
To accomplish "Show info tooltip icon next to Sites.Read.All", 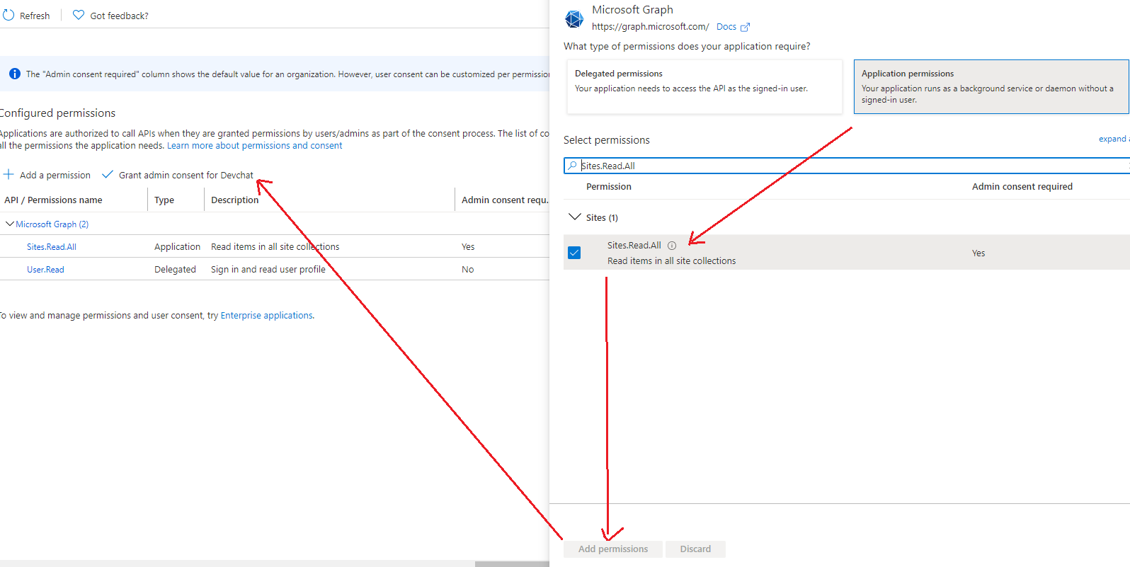I will [x=672, y=246].
